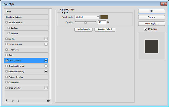Click the move effect down arrow
The height and width of the screenshot is (107, 169).
pyautogui.click(x=18, y=101)
